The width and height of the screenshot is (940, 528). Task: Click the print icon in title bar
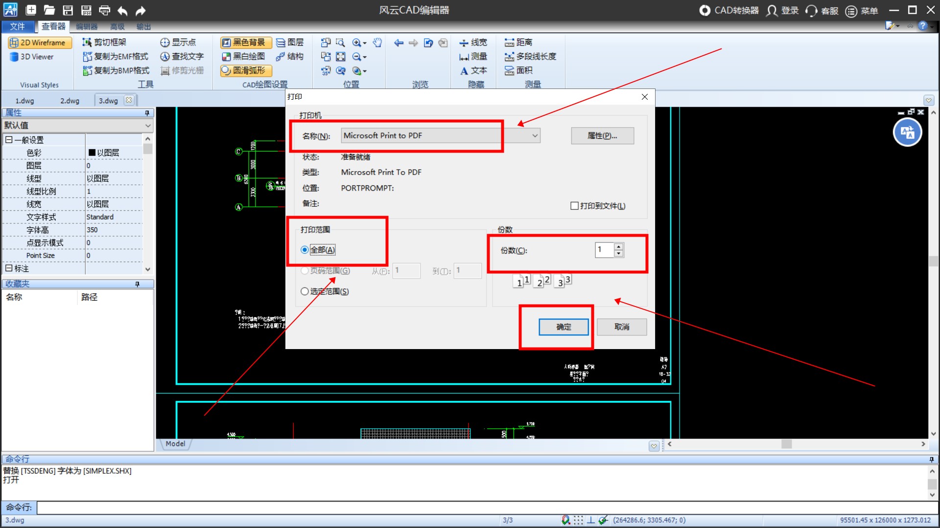104,10
